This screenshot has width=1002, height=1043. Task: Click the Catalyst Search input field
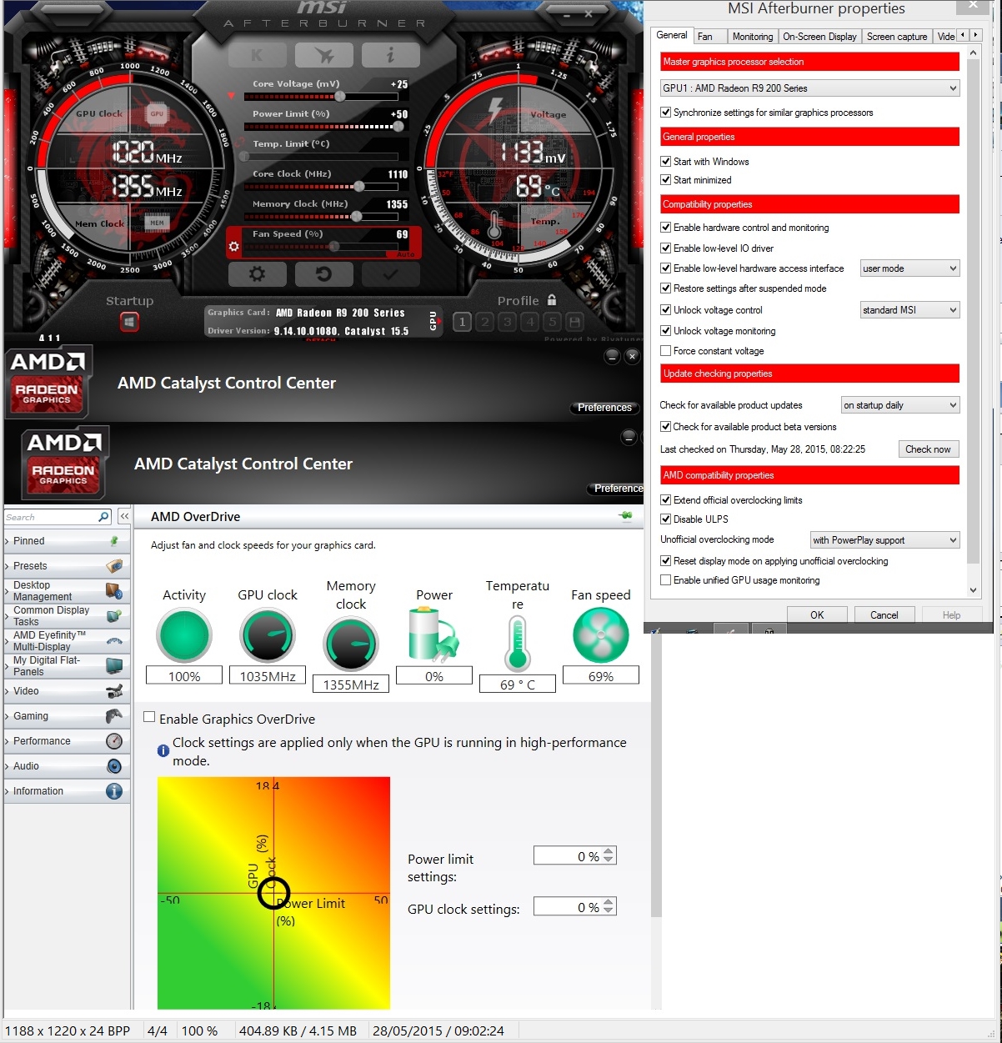(50, 517)
